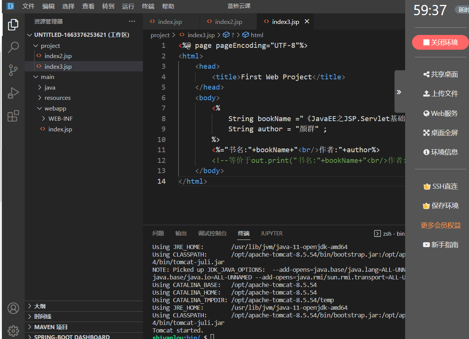Open the 更多会员权益 link

440,225
